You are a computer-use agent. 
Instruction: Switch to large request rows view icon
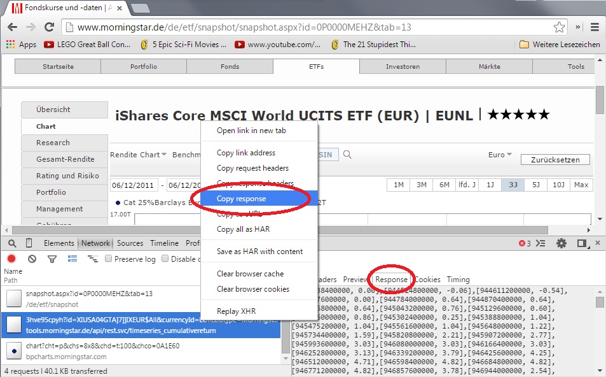coord(72,259)
